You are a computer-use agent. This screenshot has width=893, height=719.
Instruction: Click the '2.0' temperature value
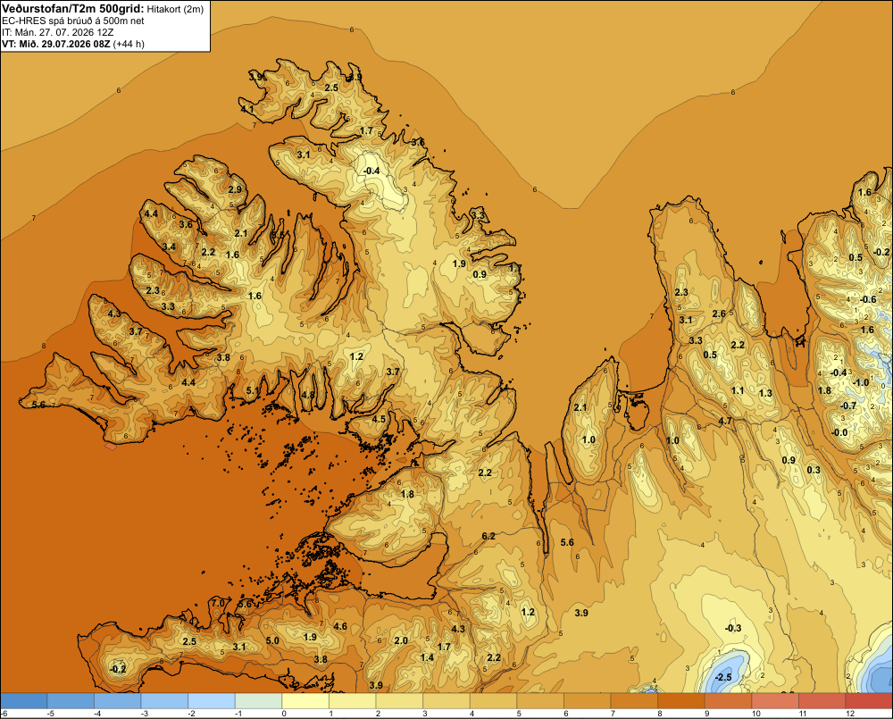(401, 640)
